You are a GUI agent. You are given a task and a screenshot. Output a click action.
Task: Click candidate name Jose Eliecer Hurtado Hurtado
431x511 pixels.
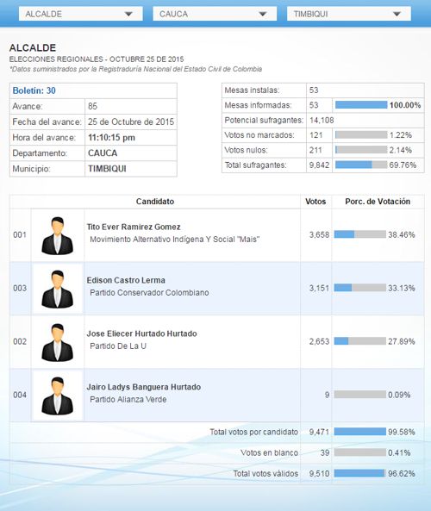click(142, 333)
